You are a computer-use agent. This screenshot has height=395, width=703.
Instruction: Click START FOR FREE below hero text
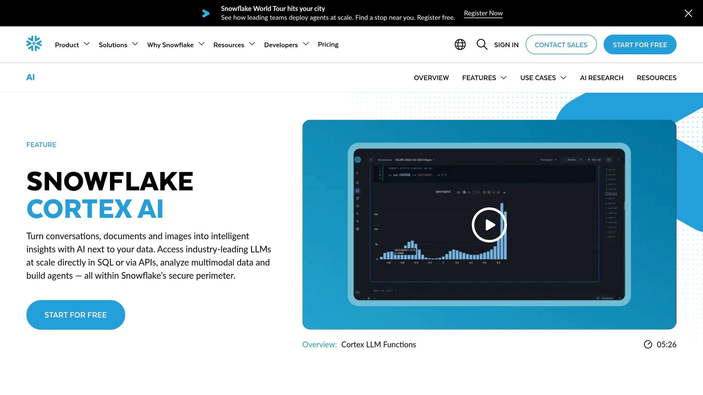pyautogui.click(x=76, y=315)
